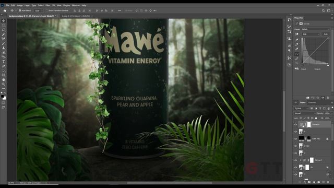Hide the Curves 4 layer
The height and width of the screenshot is (188, 334).
[x=295, y=124]
